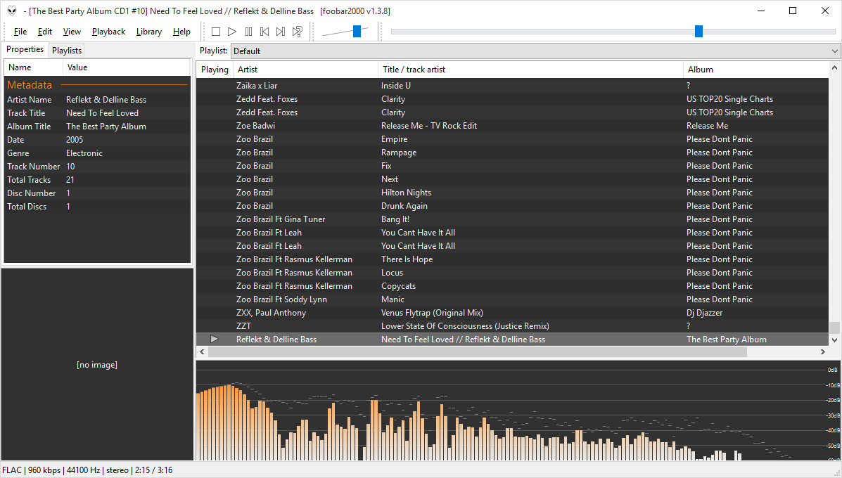Viewport: 842px width, 478px height.
Task: Open the Edit menu
Action: pos(45,32)
